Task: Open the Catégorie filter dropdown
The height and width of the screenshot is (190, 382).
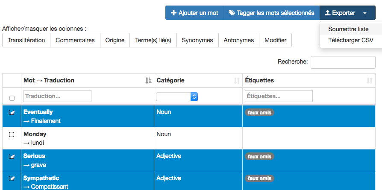Action: pos(176,96)
